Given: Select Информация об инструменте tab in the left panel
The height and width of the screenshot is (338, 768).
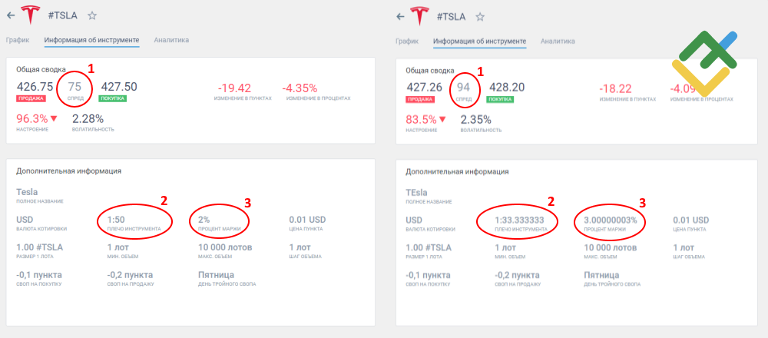Looking at the screenshot, I should click(x=91, y=40).
